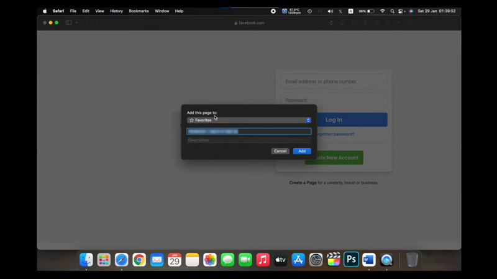The width and height of the screenshot is (497, 279).
Task: Expand the sidebar tab group chevron
Action: click(x=76, y=23)
